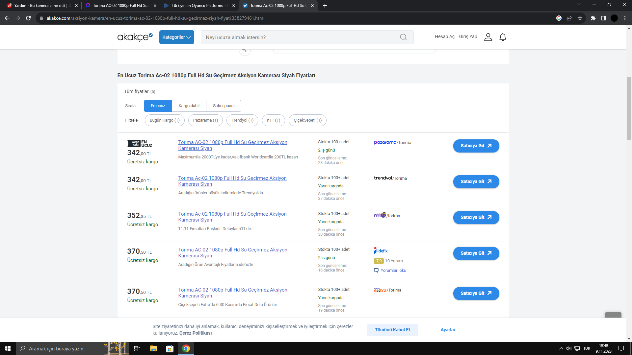Show hidden system tray icons
The image size is (632, 355).
pyautogui.click(x=561, y=348)
